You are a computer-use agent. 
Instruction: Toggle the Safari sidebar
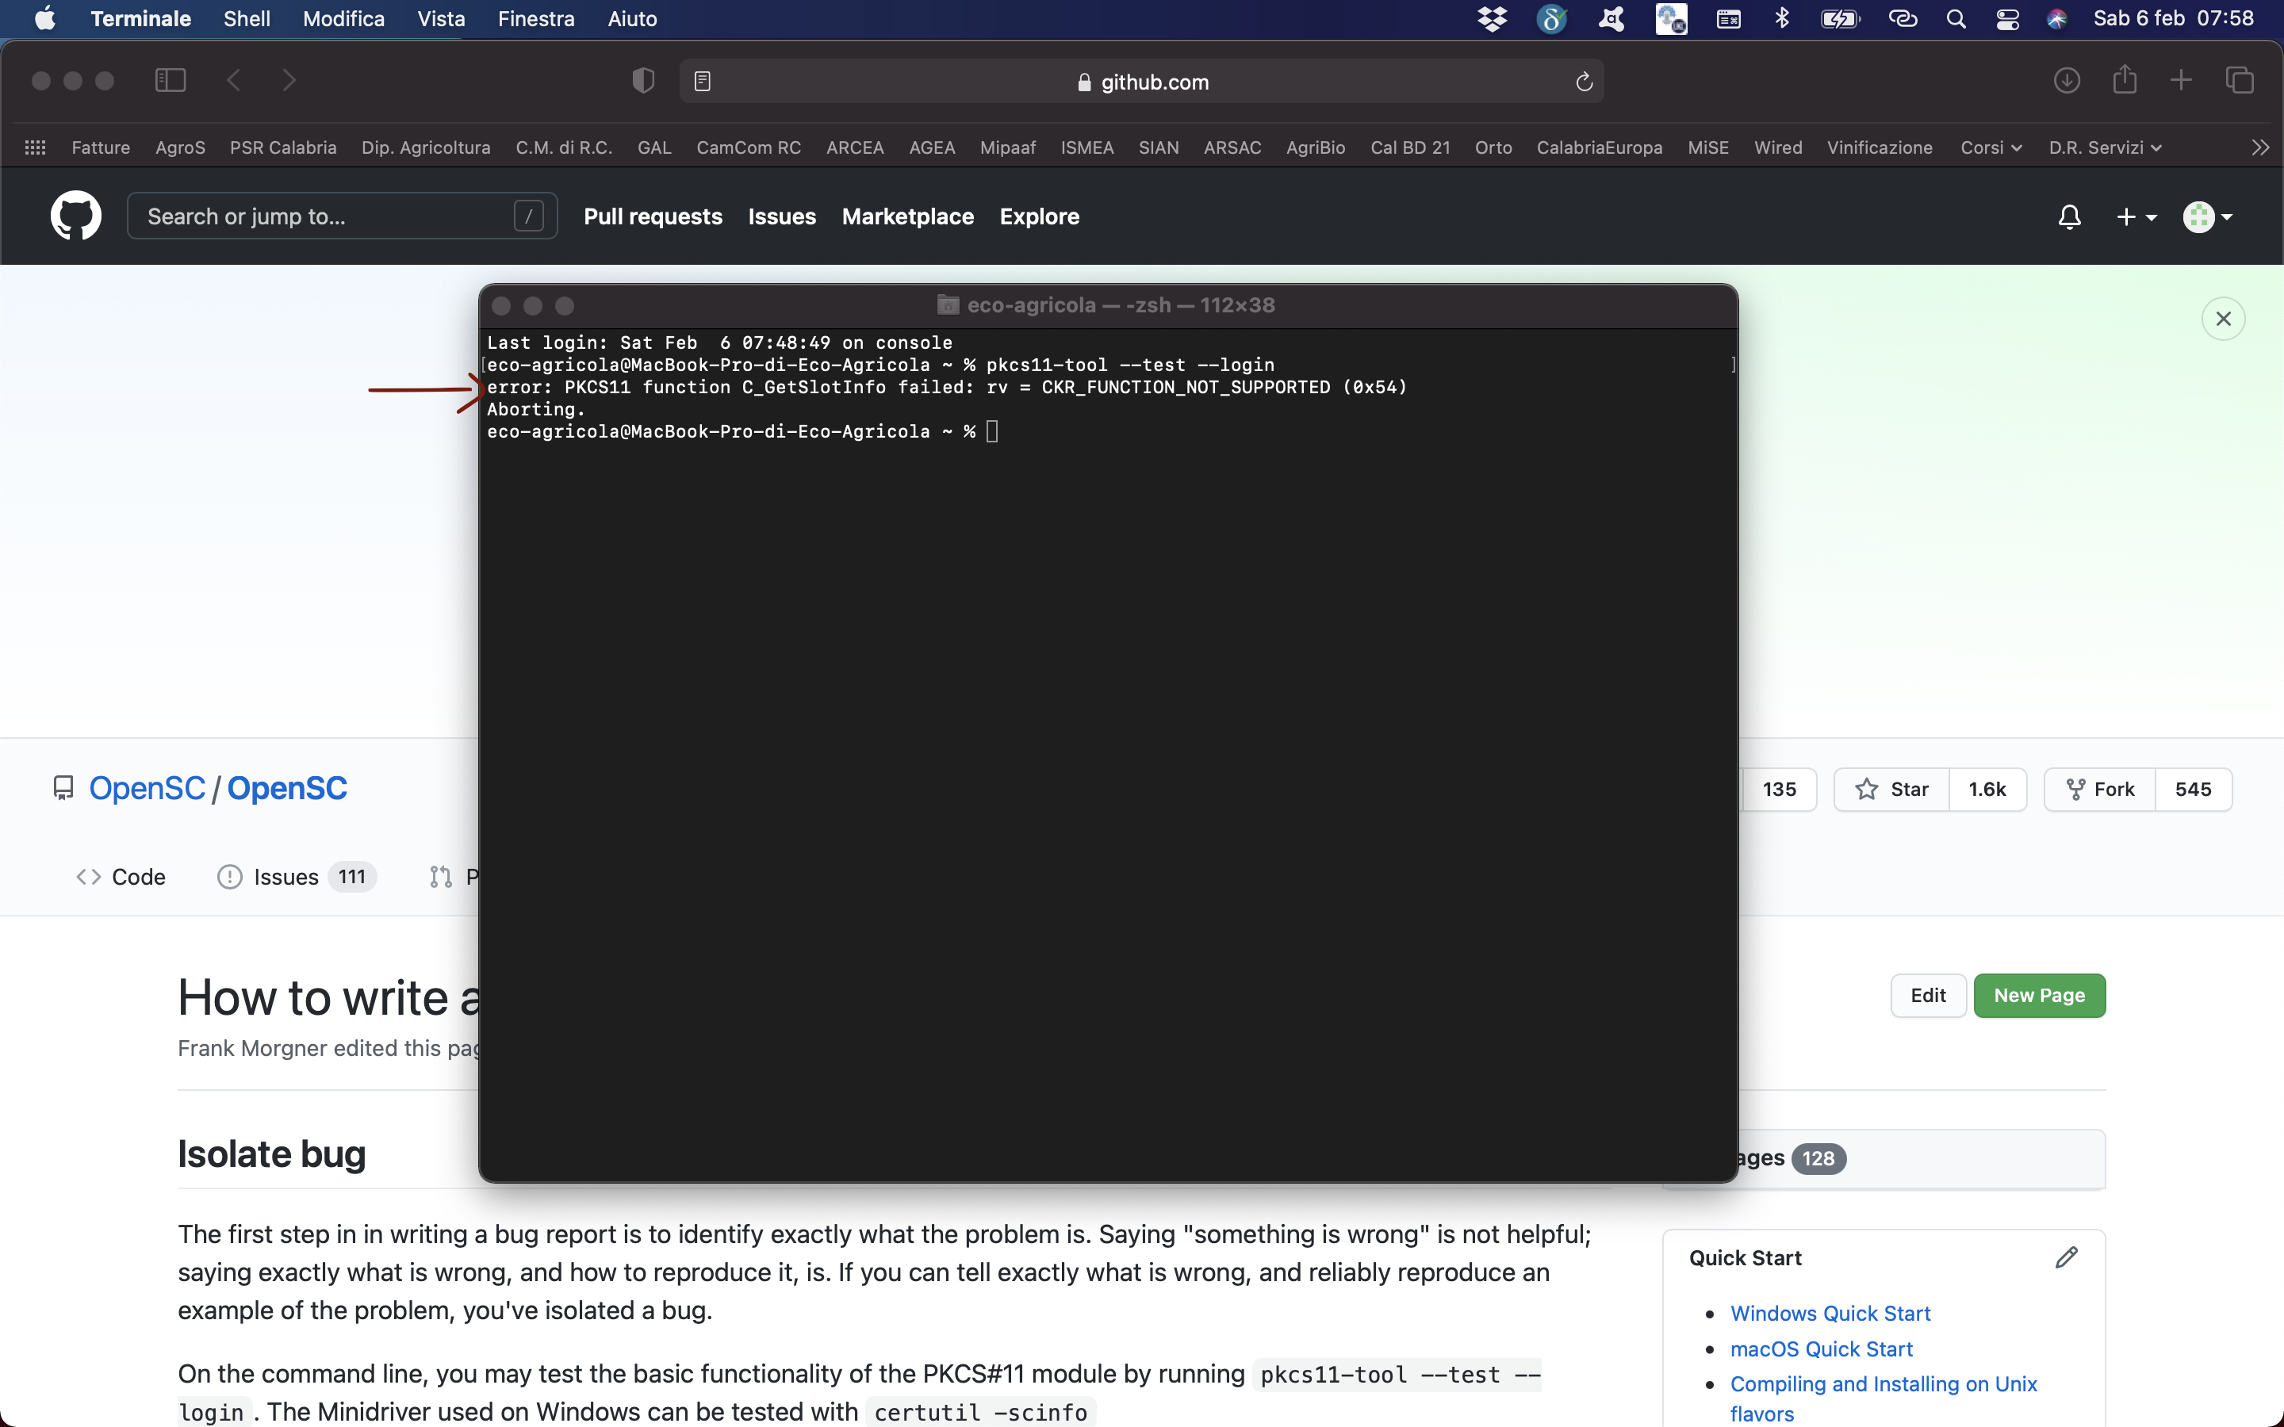[169, 80]
